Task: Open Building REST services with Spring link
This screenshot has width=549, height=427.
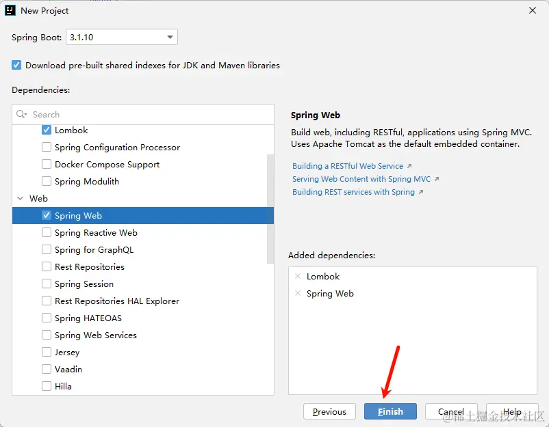Action: 353,192
